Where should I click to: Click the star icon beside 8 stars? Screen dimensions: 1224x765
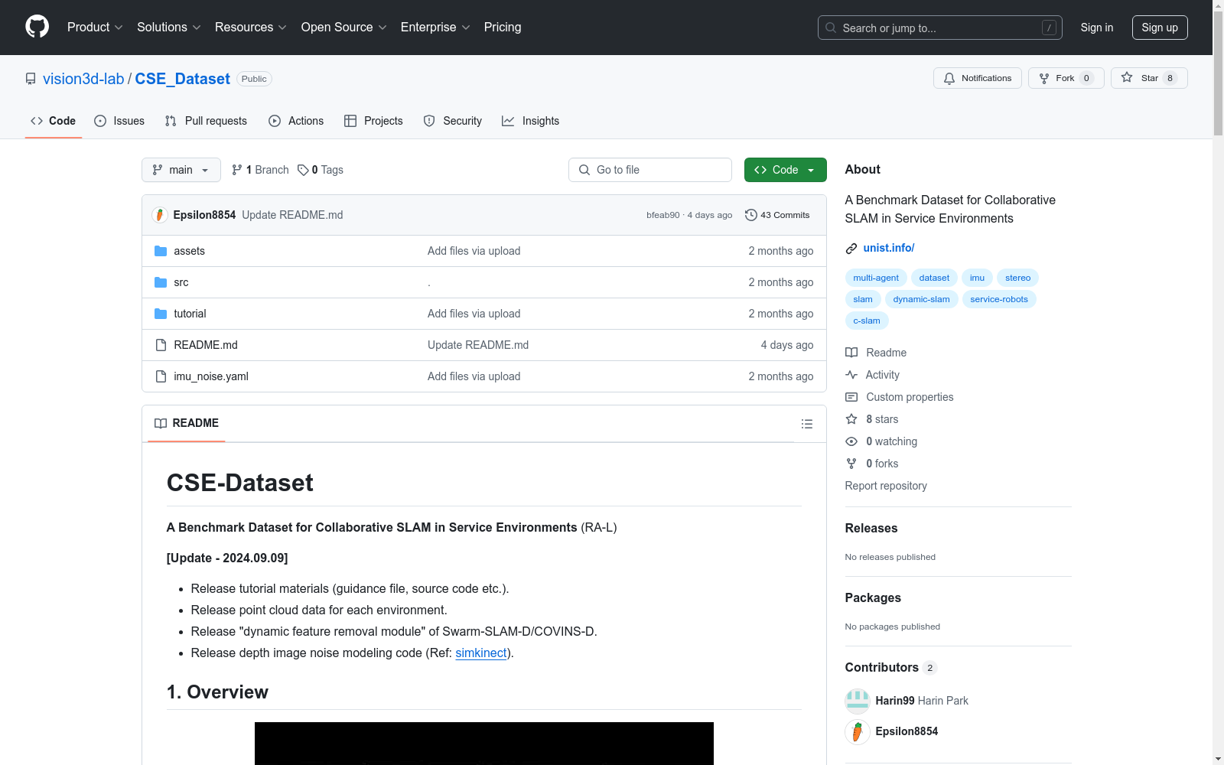(x=851, y=419)
